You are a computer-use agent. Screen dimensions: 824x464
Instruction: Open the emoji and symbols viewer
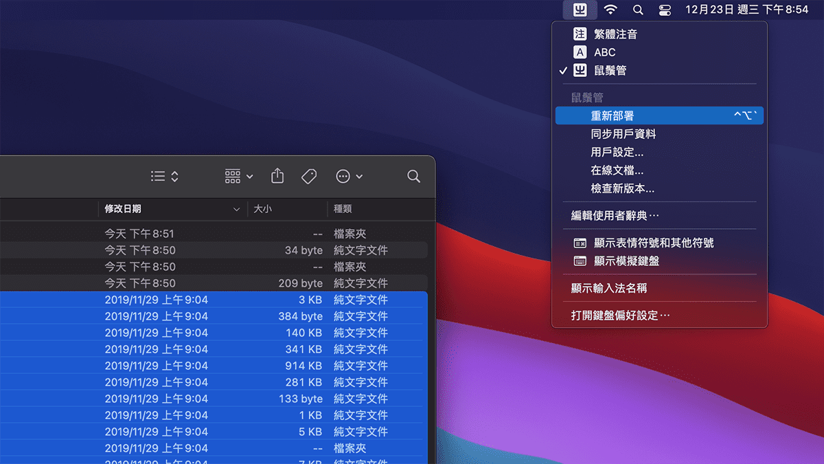tap(653, 243)
